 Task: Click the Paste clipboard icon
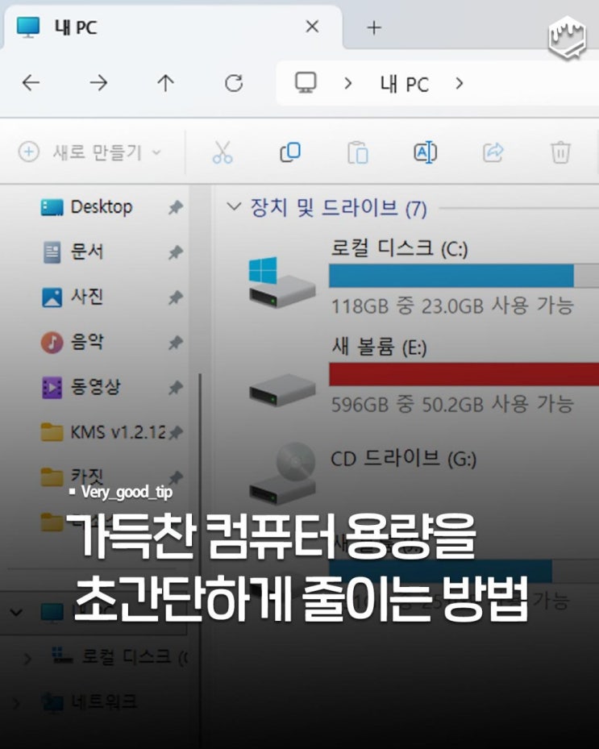[358, 152]
